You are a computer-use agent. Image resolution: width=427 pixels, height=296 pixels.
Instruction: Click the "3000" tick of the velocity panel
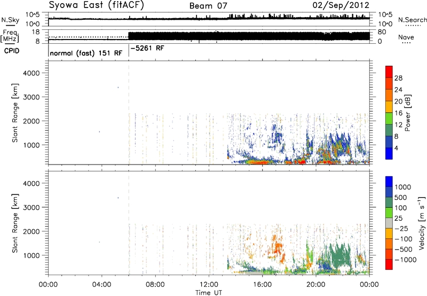pos(31,207)
